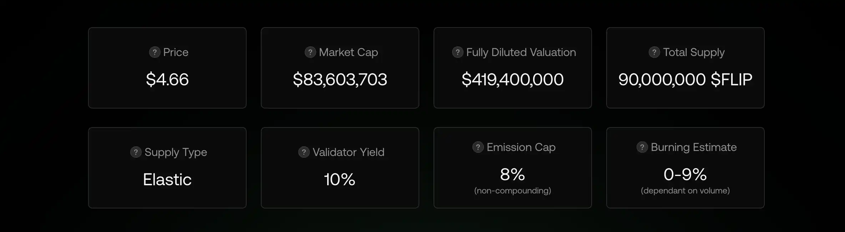Image resolution: width=845 pixels, height=232 pixels.
Task: Click the (non-compounding) note text
Action: click(x=512, y=191)
